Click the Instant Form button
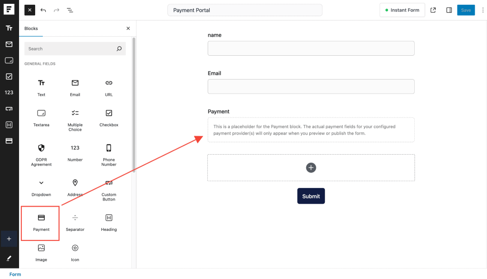This screenshot has height=279, width=487. click(x=402, y=10)
